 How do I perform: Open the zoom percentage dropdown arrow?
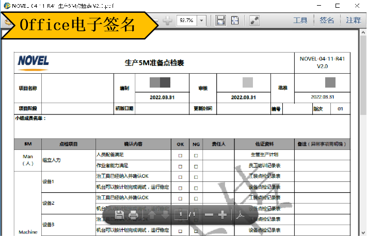[x=201, y=21]
